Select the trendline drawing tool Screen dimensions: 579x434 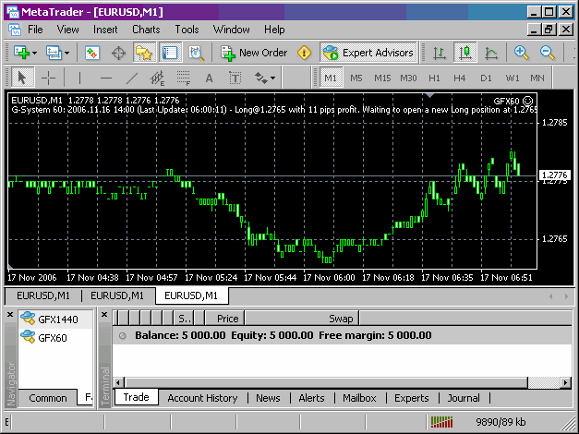click(x=131, y=78)
